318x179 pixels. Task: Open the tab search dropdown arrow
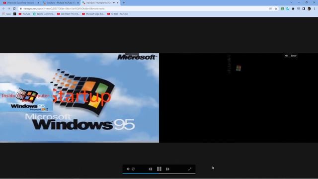(291, 2)
